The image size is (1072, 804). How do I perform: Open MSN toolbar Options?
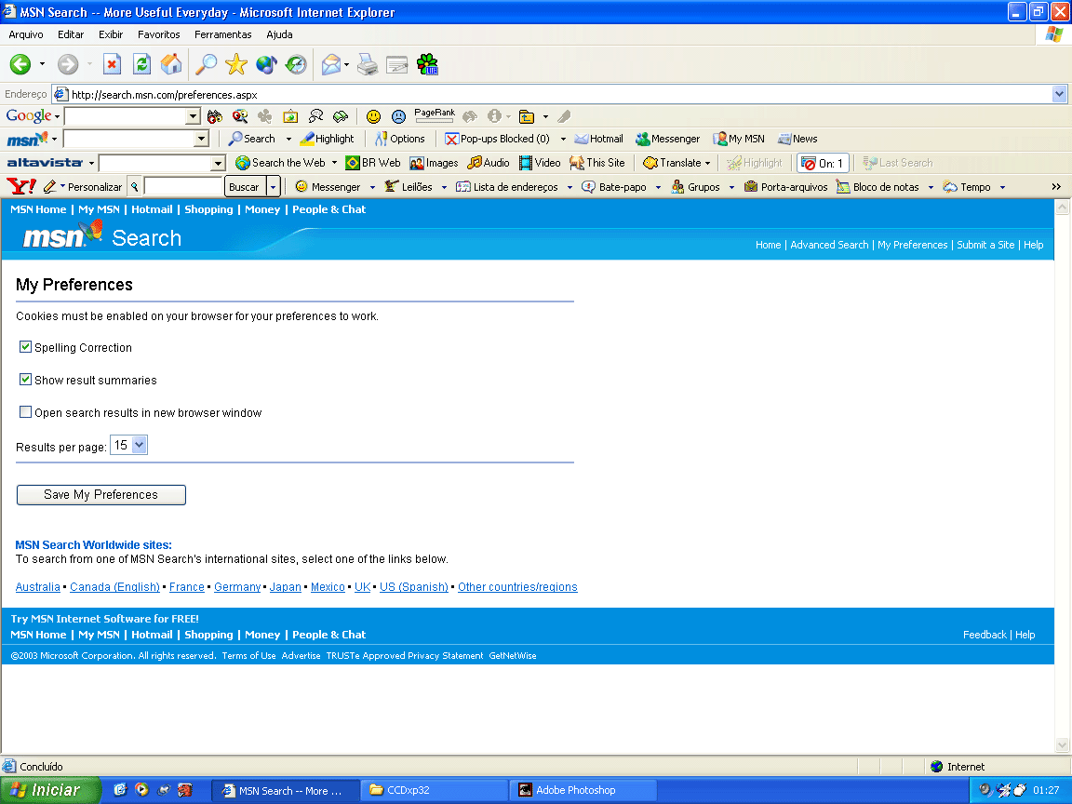click(400, 139)
